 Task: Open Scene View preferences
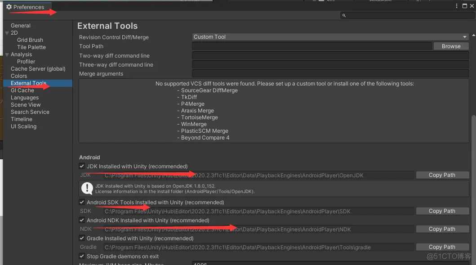[26, 105]
